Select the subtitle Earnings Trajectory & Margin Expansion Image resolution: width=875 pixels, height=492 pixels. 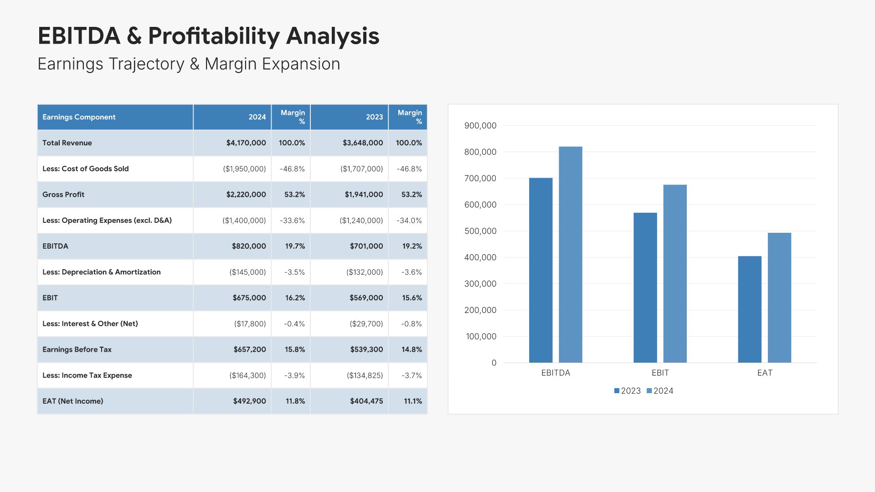click(x=189, y=64)
